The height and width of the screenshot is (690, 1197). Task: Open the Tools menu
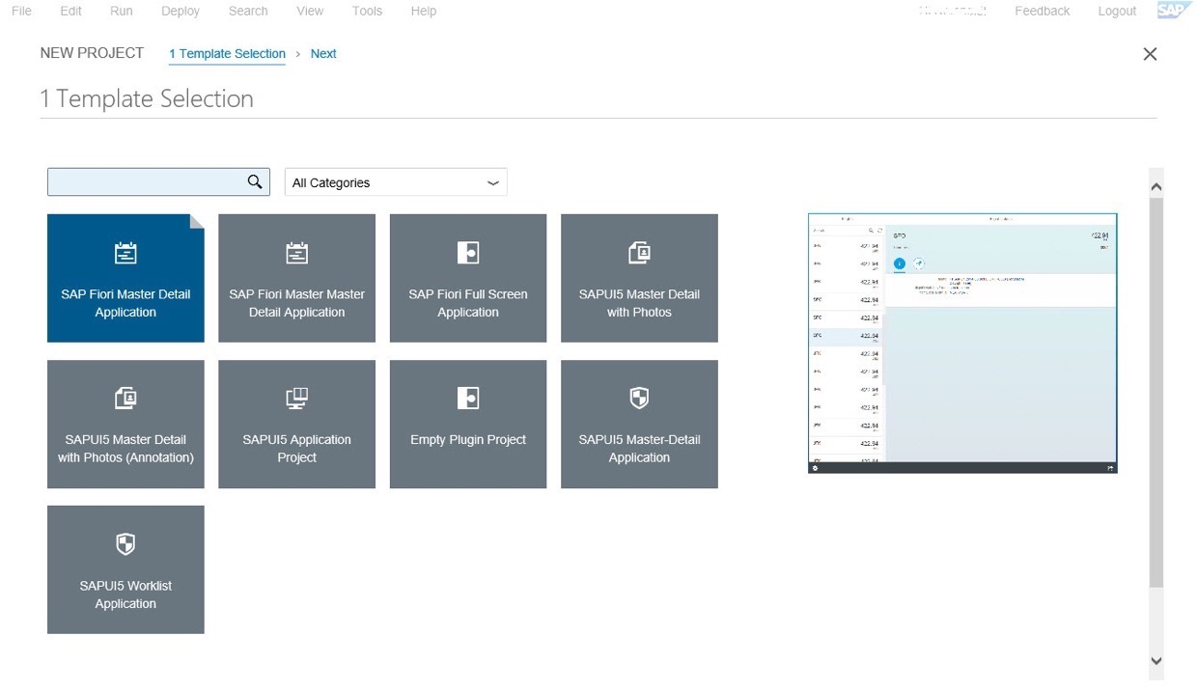[367, 11]
